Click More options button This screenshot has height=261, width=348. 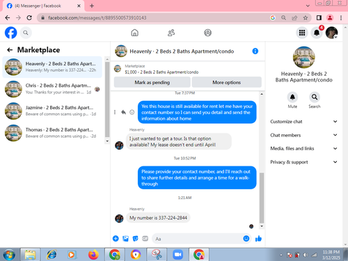pos(227,82)
